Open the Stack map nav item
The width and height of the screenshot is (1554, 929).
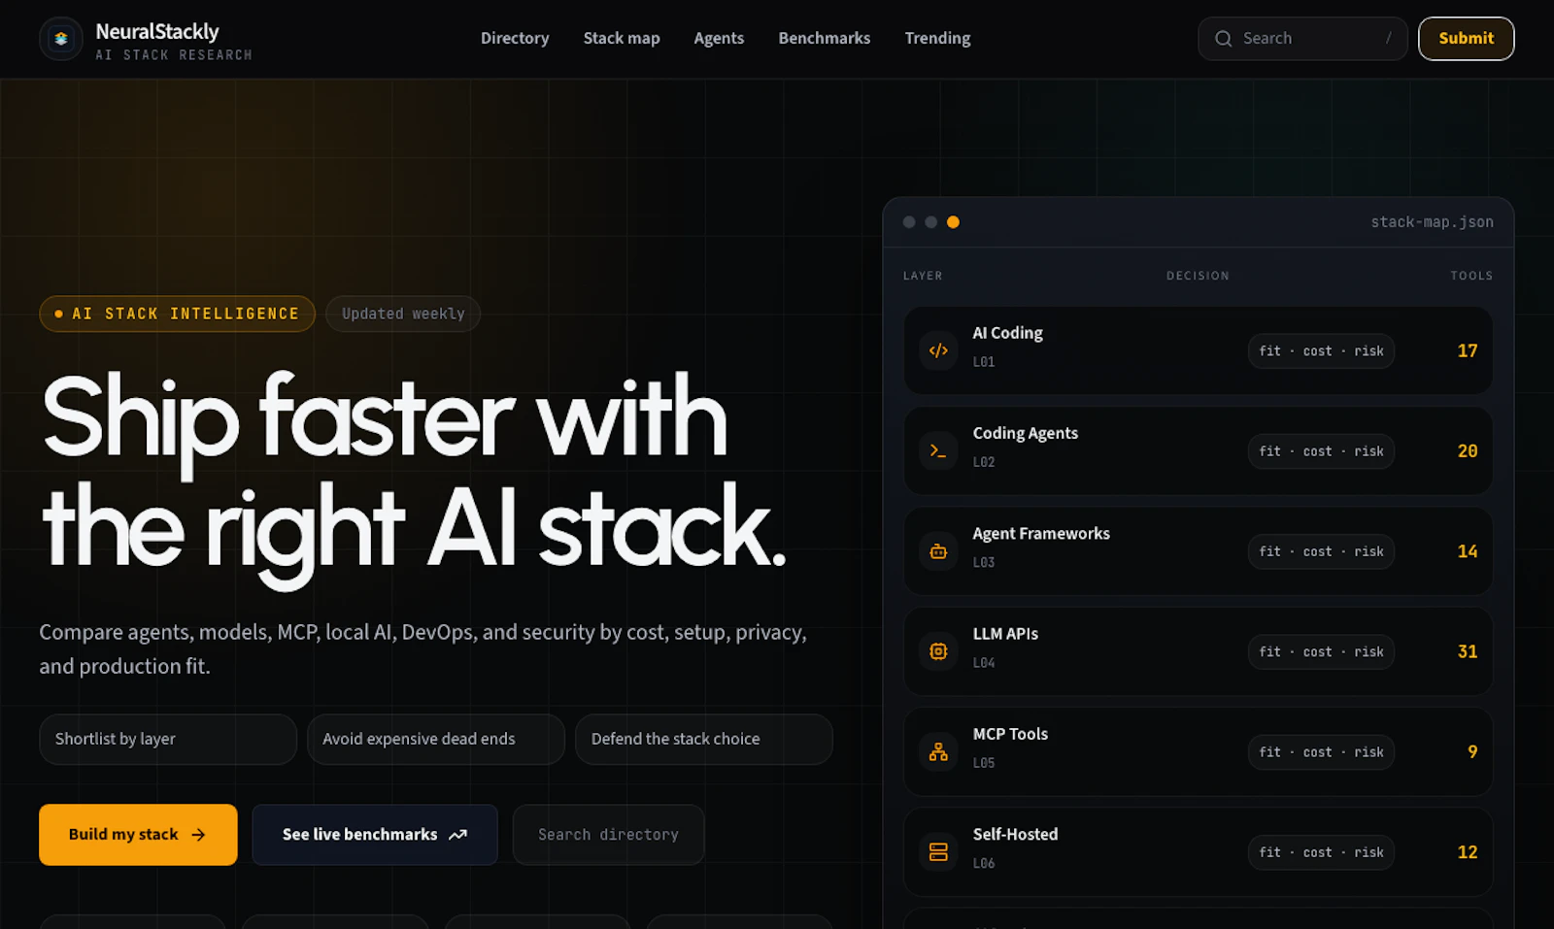tap(622, 39)
